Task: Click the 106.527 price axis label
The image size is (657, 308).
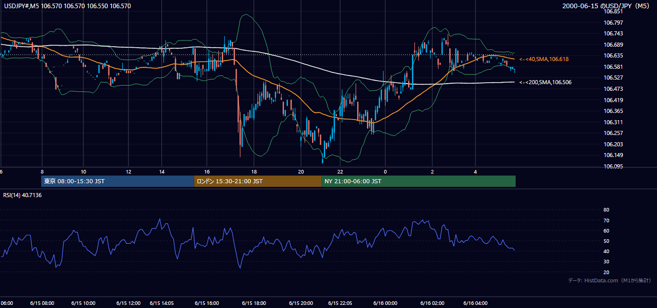Action: [613, 78]
